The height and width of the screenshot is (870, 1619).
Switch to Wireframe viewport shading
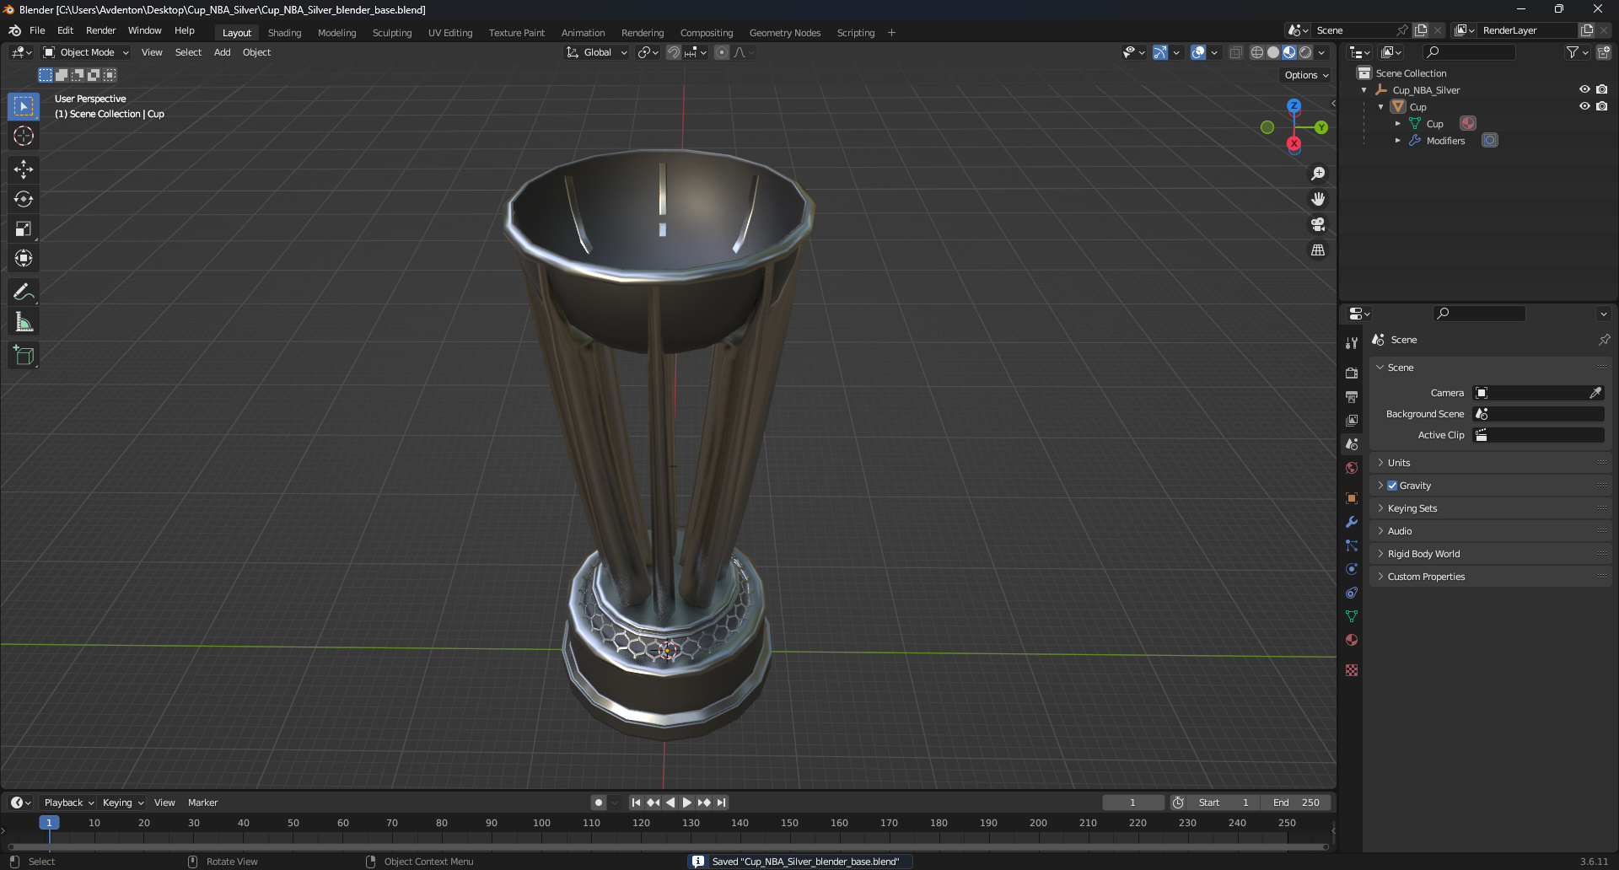pyautogui.click(x=1257, y=52)
